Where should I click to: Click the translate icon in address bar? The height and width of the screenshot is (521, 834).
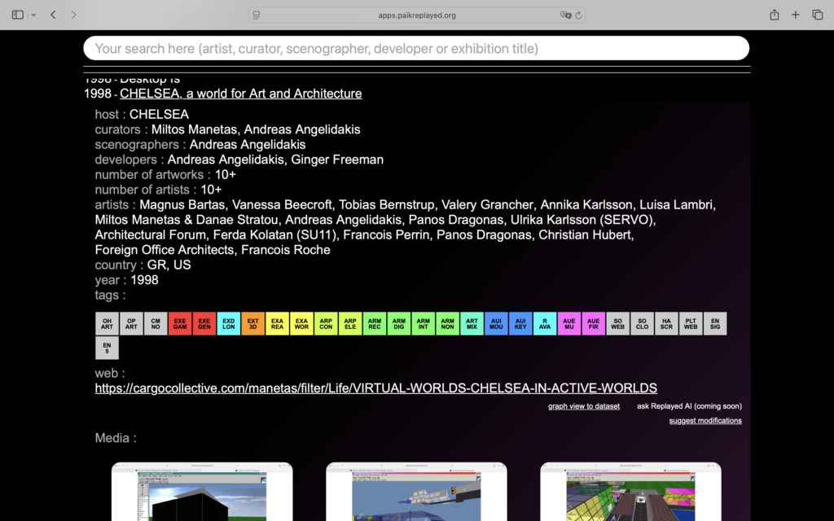tap(565, 15)
